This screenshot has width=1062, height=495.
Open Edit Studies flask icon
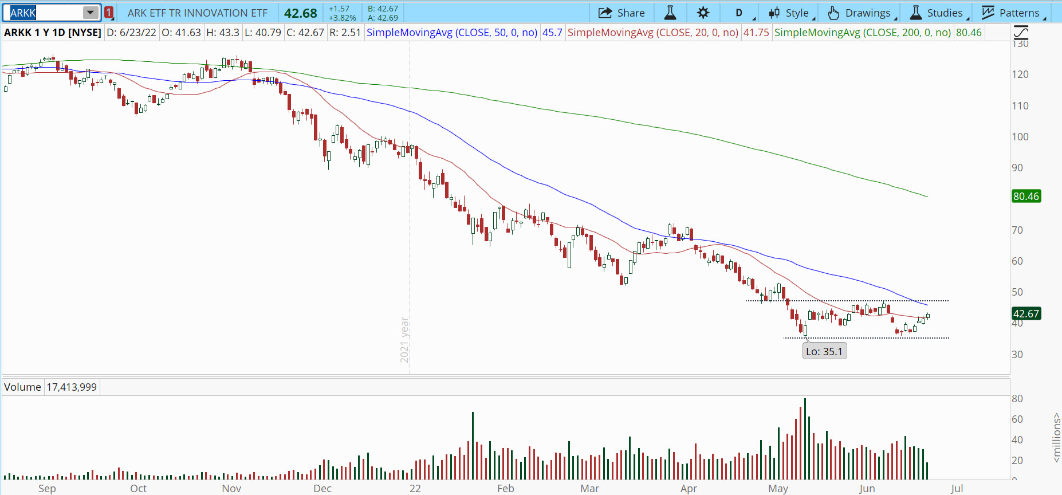pyautogui.click(x=670, y=13)
